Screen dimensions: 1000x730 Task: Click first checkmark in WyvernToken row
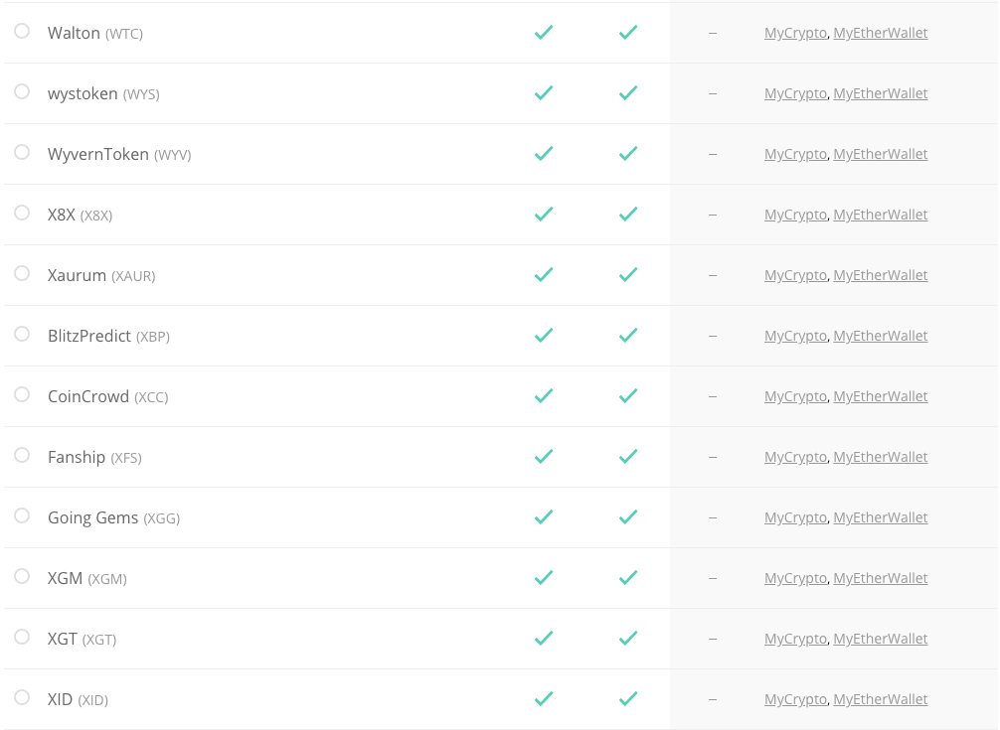click(544, 154)
